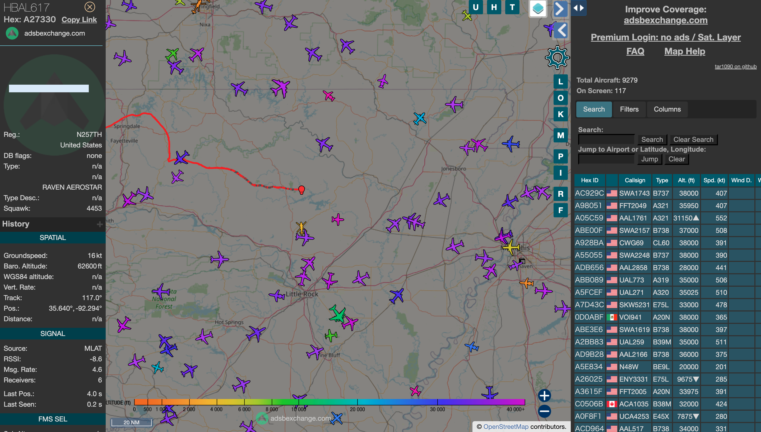Click the F map button
The height and width of the screenshot is (432, 761).
coord(560,210)
